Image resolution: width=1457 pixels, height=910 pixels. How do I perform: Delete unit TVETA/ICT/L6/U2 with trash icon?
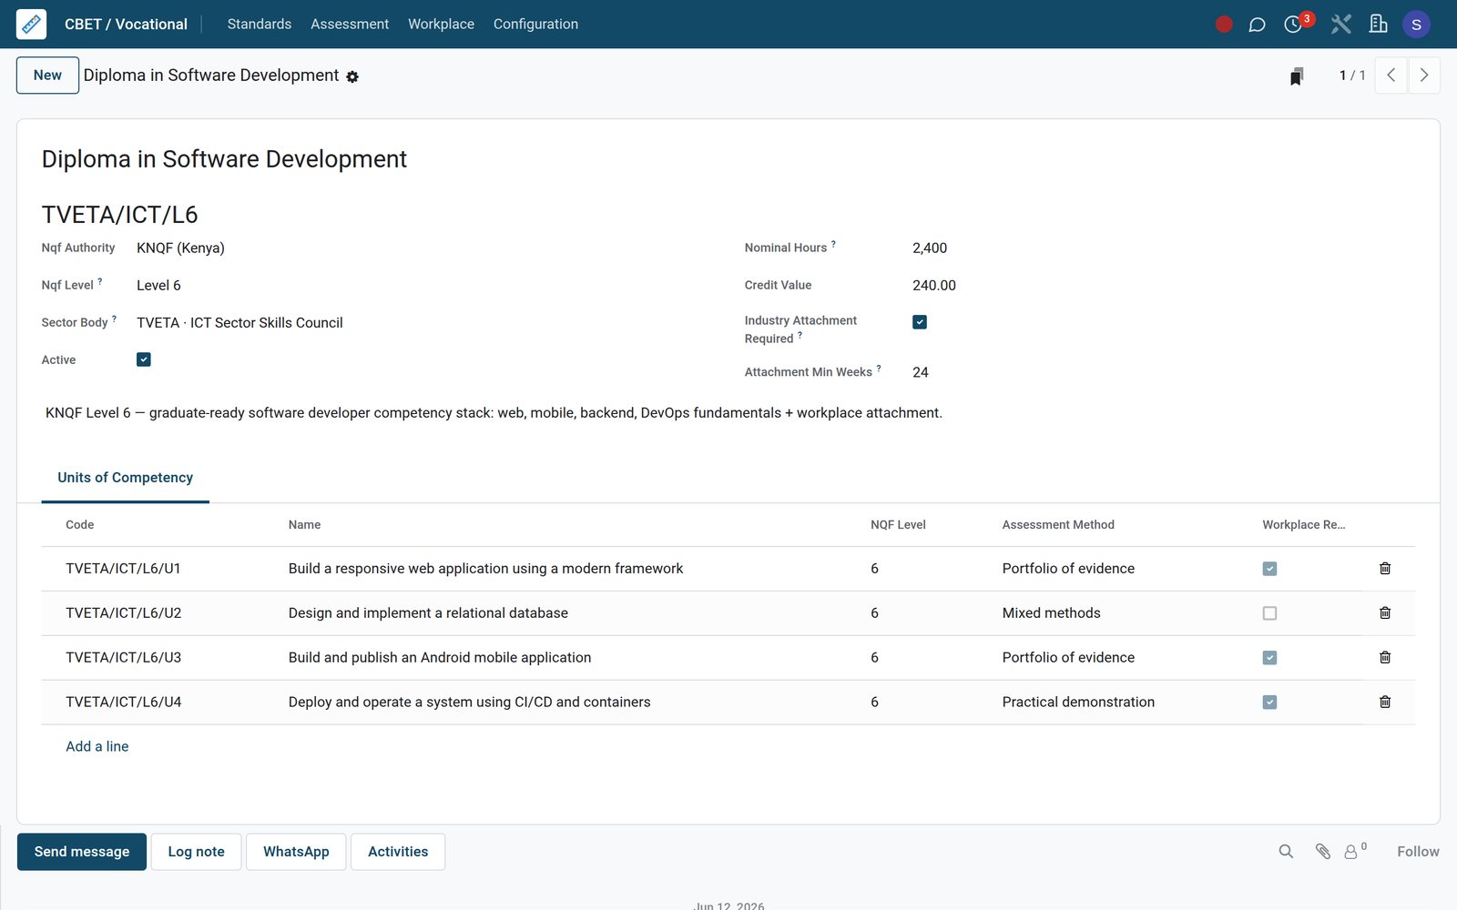[x=1385, y=613]
